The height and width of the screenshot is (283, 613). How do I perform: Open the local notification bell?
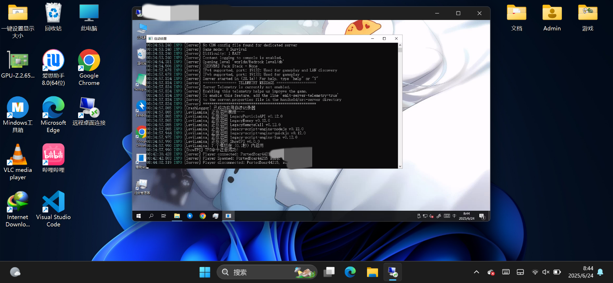coord(600,272)
